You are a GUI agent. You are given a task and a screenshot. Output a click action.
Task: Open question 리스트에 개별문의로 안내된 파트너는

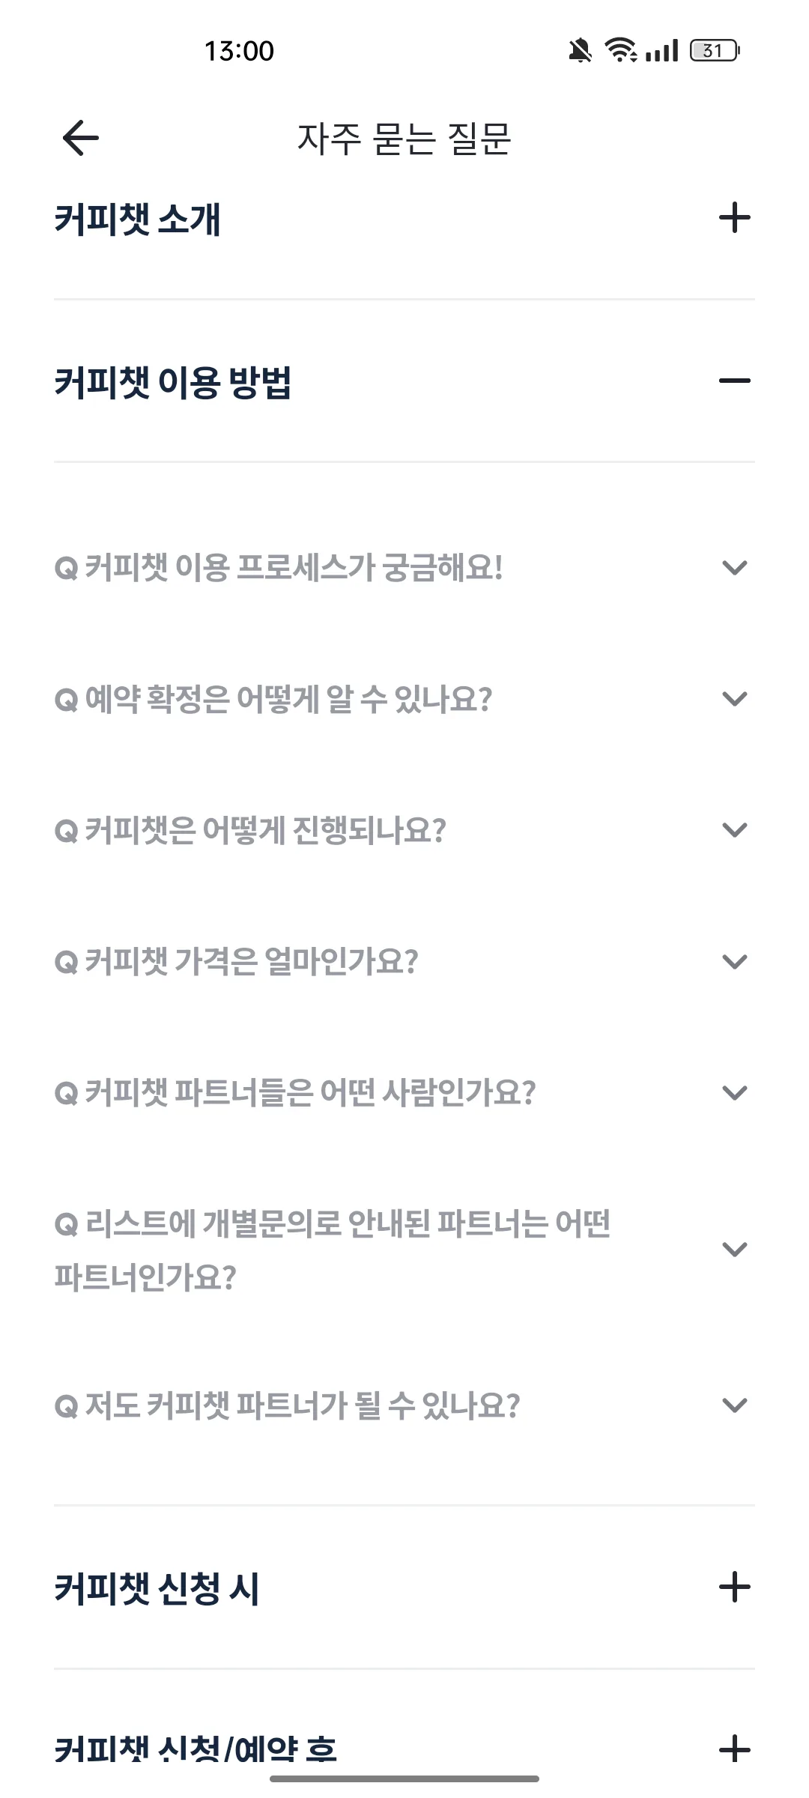pyautogui.click(x=333, y=1250)
